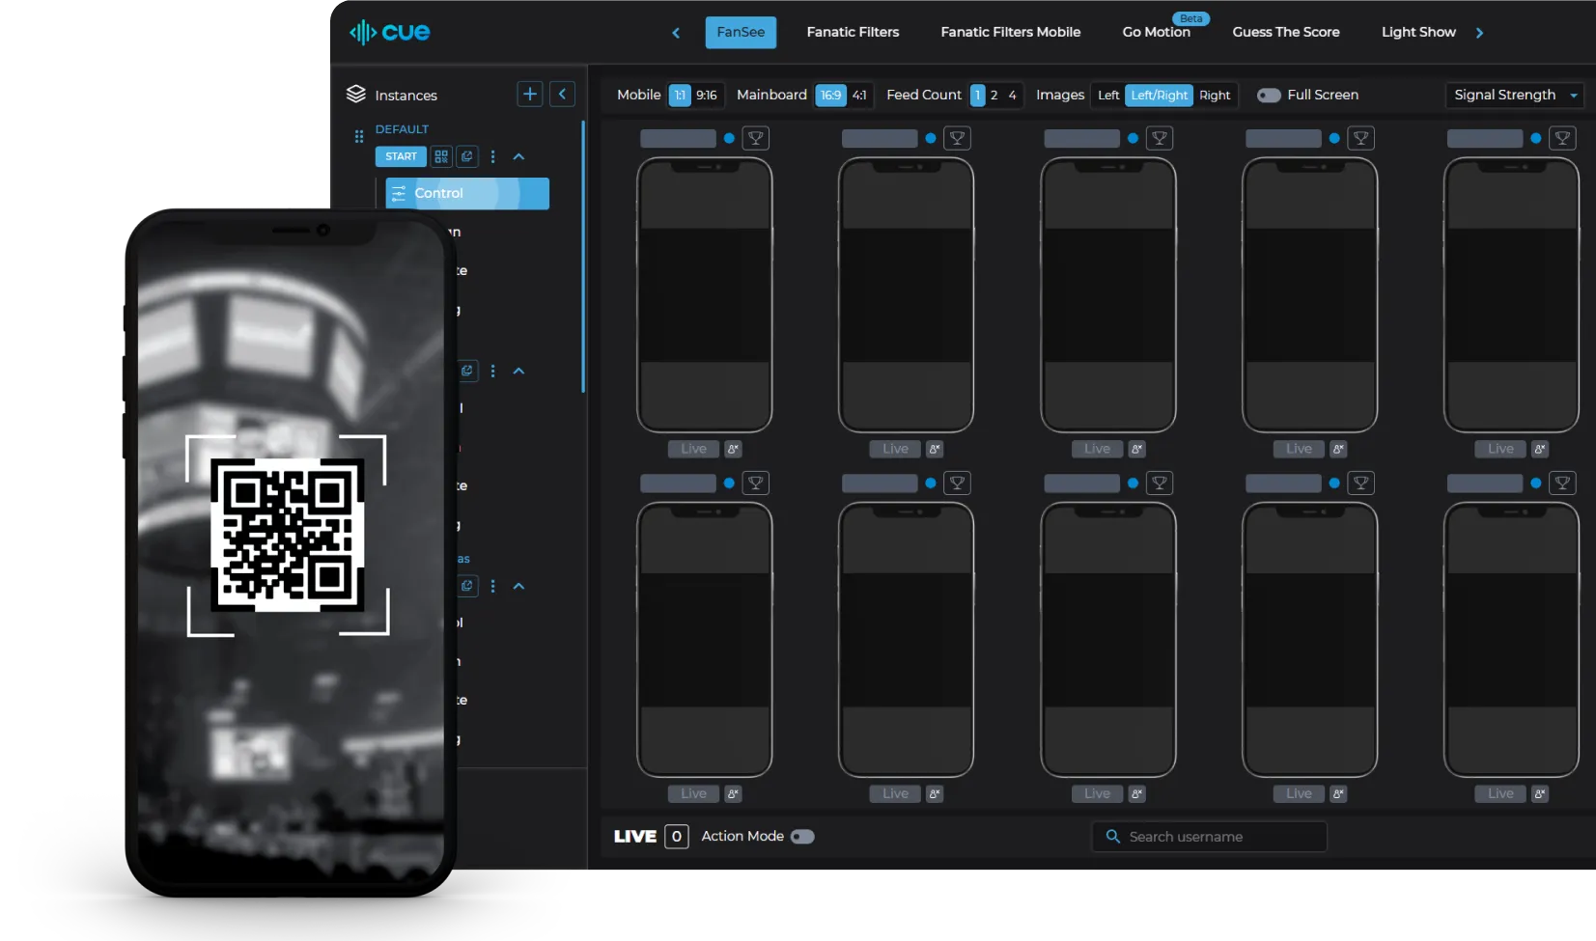This screenshot has height=941, width=1596.
Task: Click the open-link icon in the second instance row
Action: (x=467, y=371)
